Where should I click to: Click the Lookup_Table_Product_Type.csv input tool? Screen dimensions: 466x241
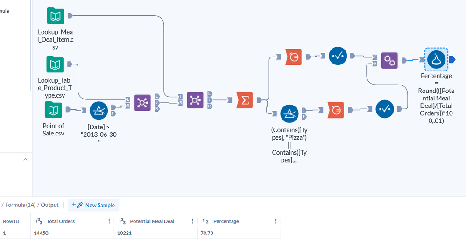55,64
